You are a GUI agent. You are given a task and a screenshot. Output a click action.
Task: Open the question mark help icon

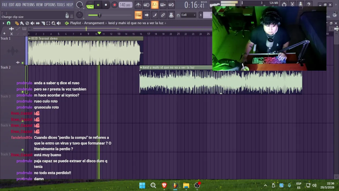(x=309, y=5)
